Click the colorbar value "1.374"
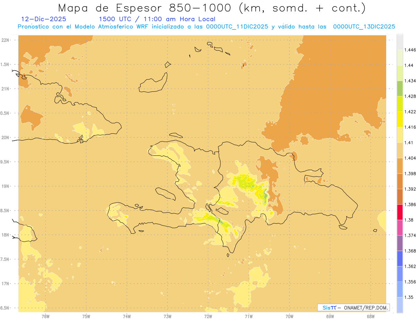Viewport: 416px width, 321px height. pyautogui.click(x=410, y=235)
